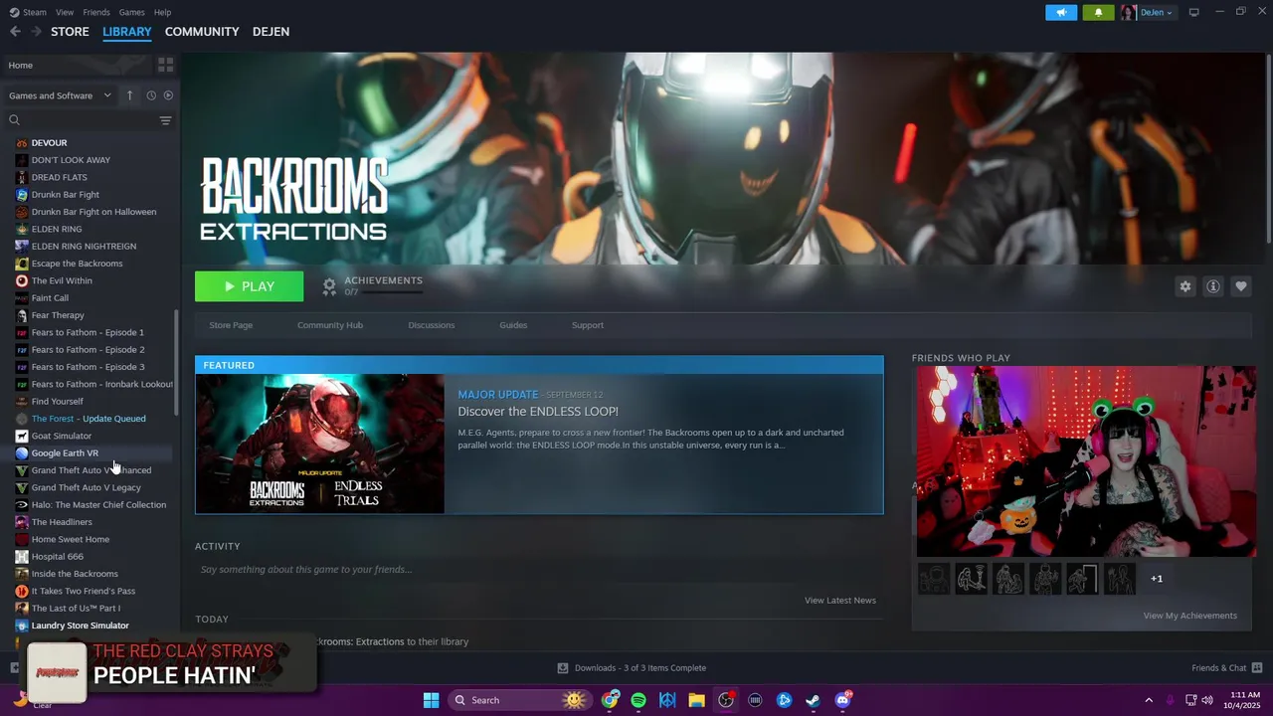Open the Help menu

click(x=162, y=12)
